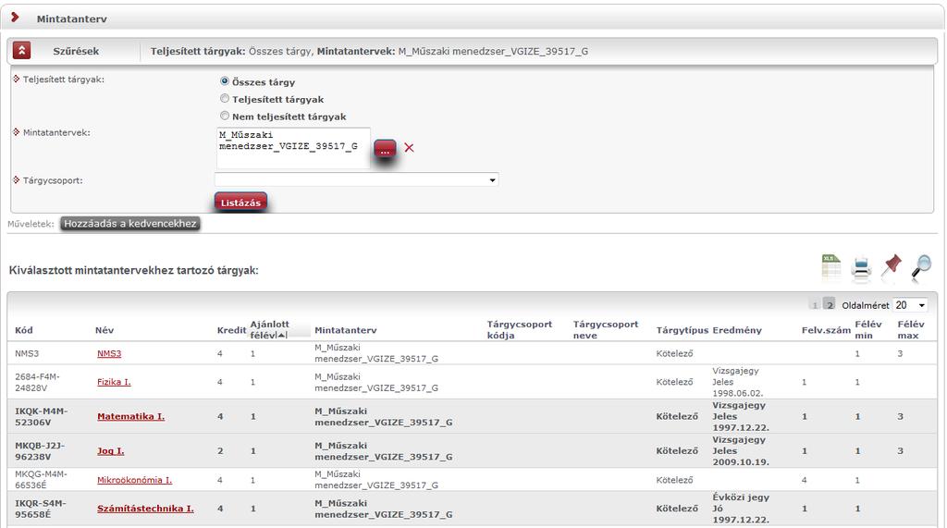This screenshot has width=947, height=528.
Task: Click the red arrow beside Mintatanterv title
Action: [15, 18]
